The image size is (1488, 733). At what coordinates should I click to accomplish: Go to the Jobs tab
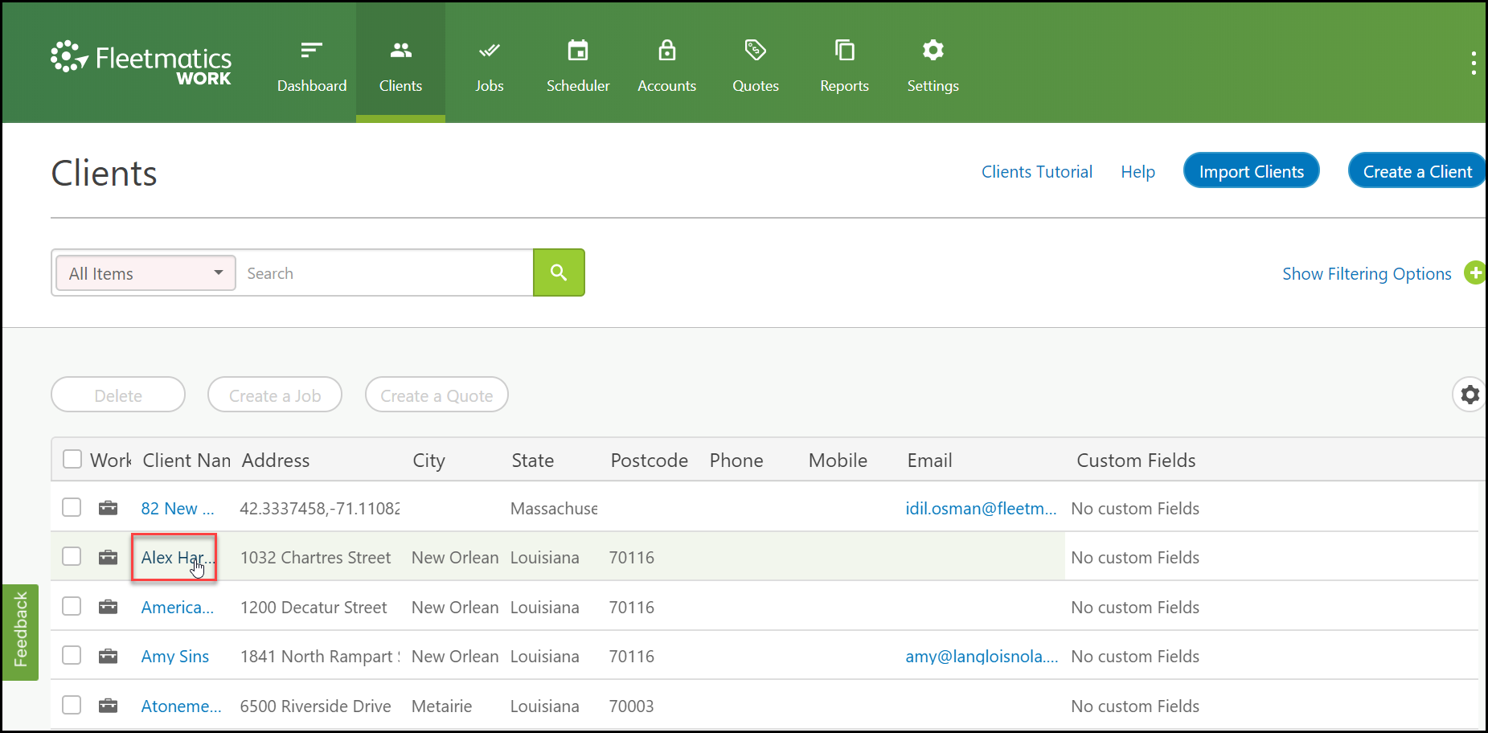(489, 63)
